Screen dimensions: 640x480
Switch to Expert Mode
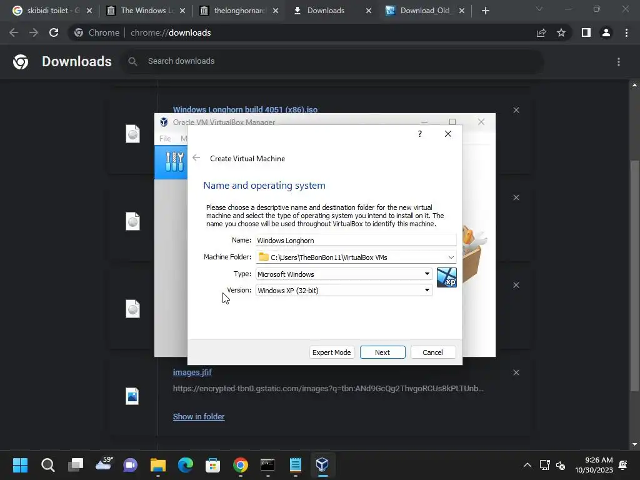coord(331,352)
